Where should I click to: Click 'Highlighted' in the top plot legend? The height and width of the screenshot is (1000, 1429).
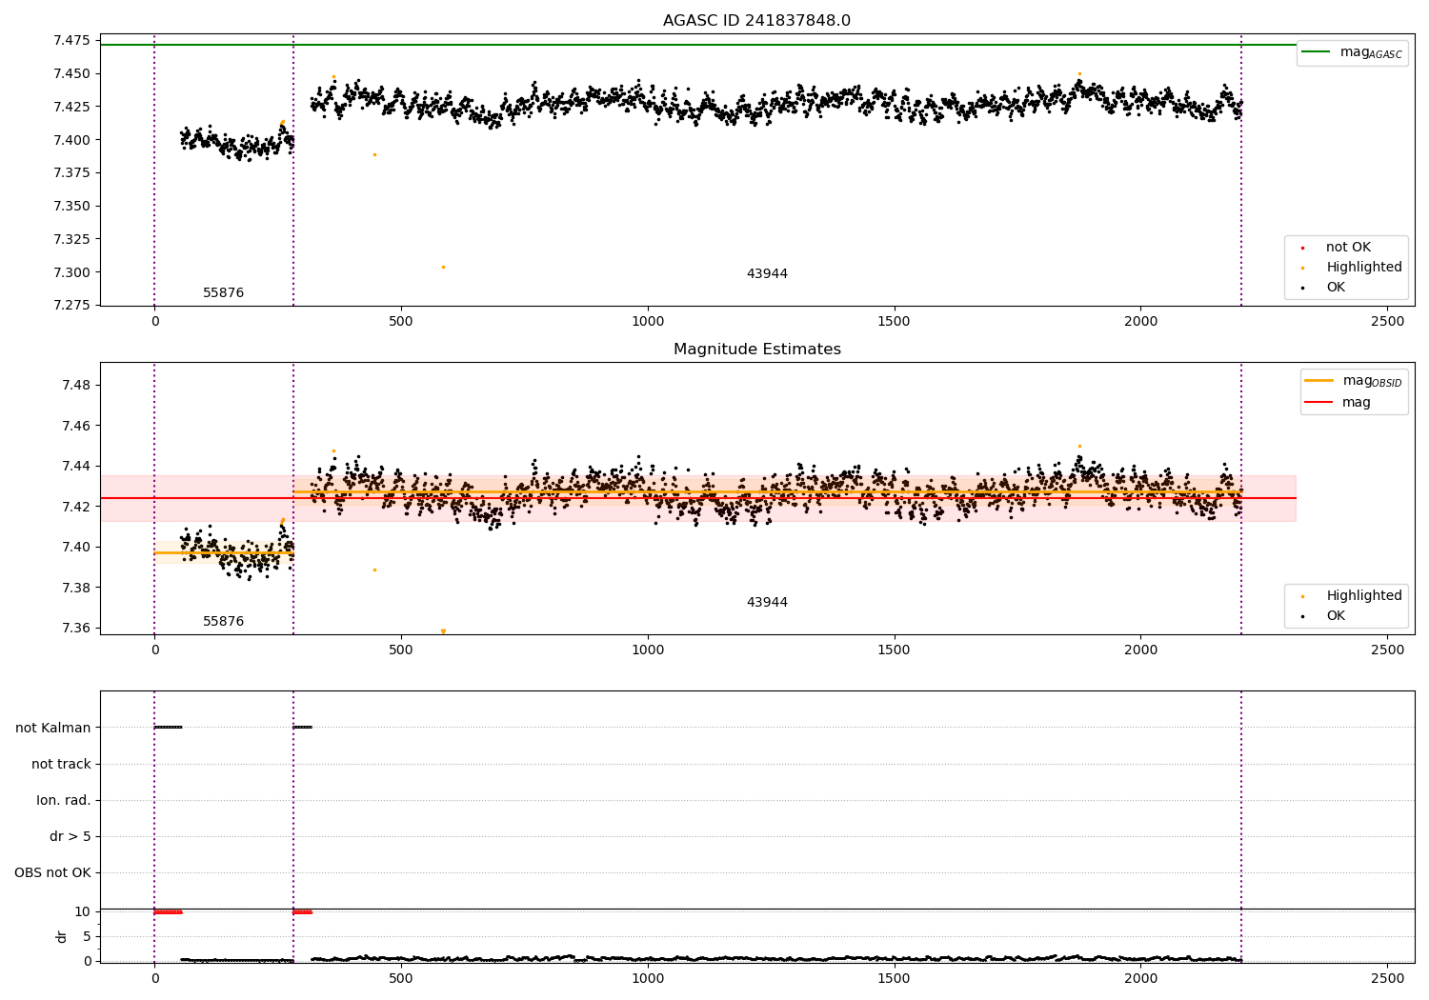(x=1364, y=268)
